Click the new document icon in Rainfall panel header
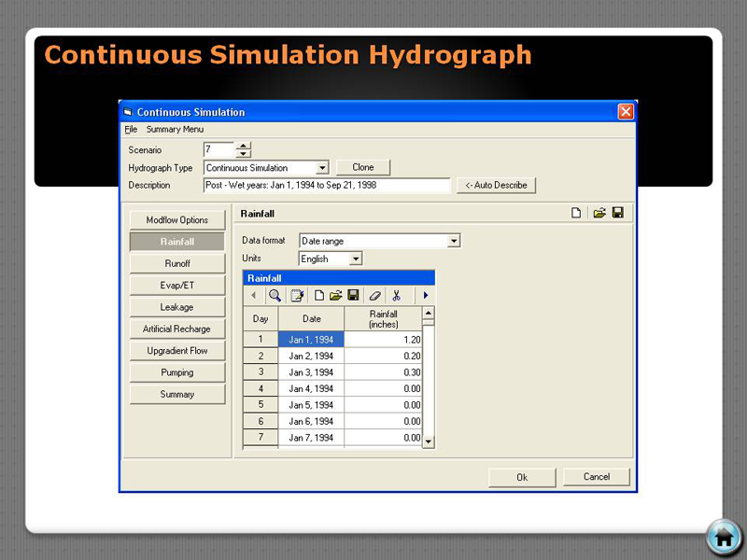This screenshot has height=560, width=747. point(577,213)
